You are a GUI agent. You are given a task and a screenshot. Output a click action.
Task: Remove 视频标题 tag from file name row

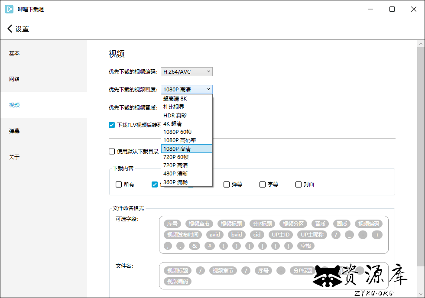tap(178, 271)
